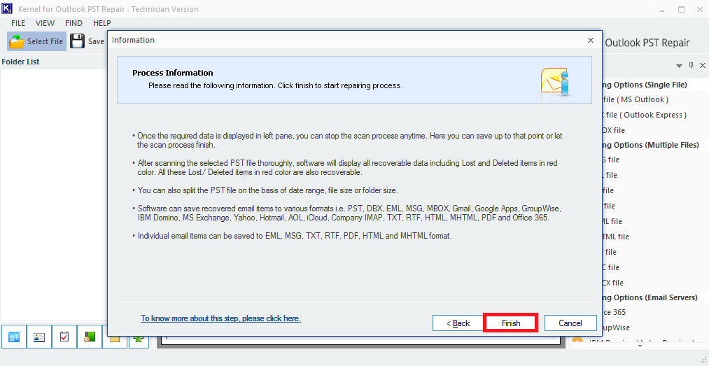Click the Save floppy disk icon
This screenshot has width=709, height=366.
pos(77,41)
